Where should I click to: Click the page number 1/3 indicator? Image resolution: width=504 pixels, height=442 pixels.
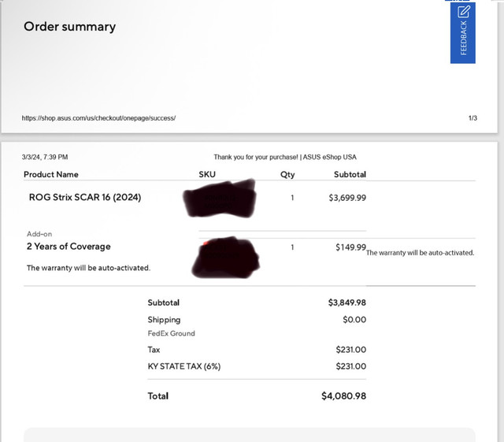click(x=472, y=118)
